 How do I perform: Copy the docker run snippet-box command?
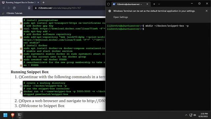(21, 92)
